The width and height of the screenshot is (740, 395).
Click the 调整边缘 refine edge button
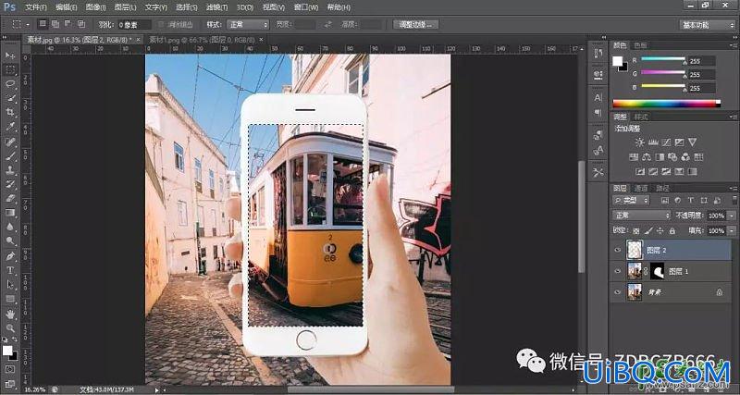click(x=415, y=25)
